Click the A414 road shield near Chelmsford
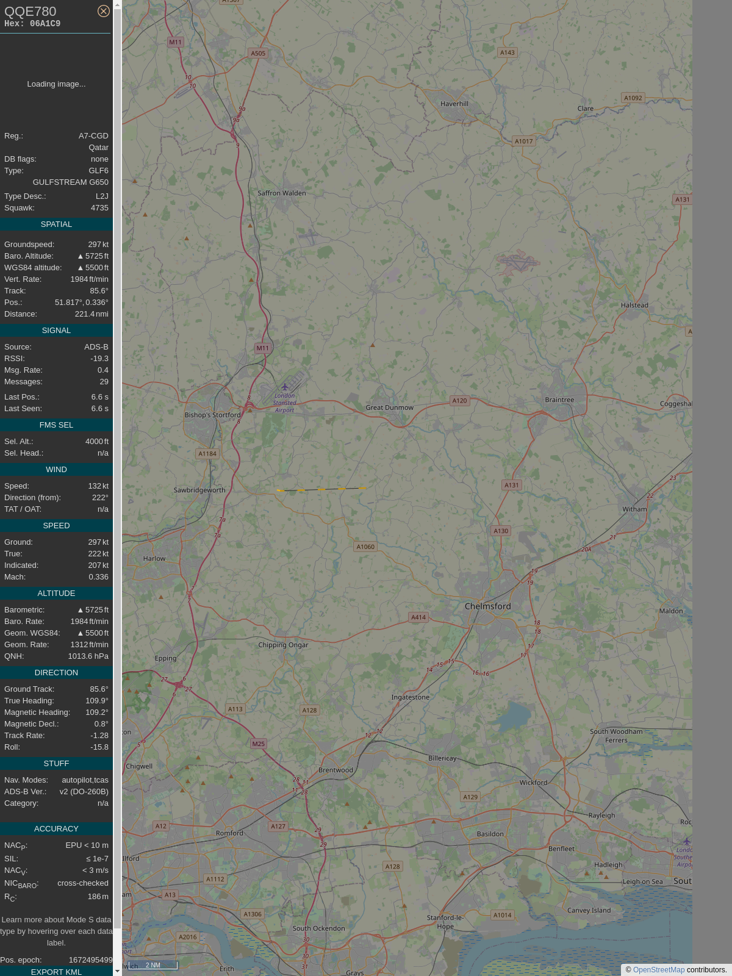The image size is (732, 976). tap(418, 617)
